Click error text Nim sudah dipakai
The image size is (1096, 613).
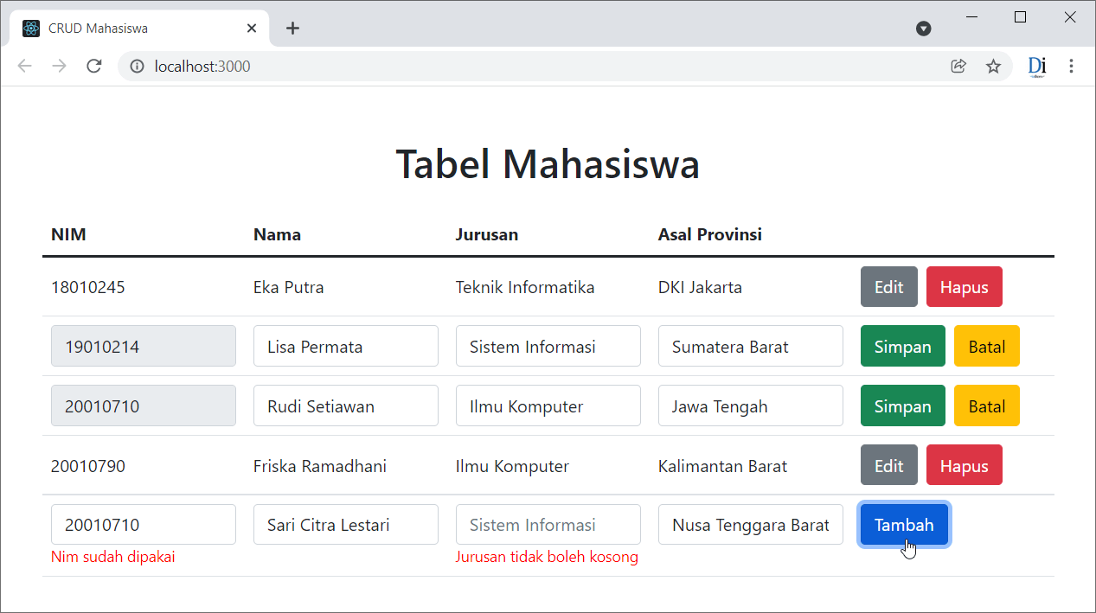113,557
